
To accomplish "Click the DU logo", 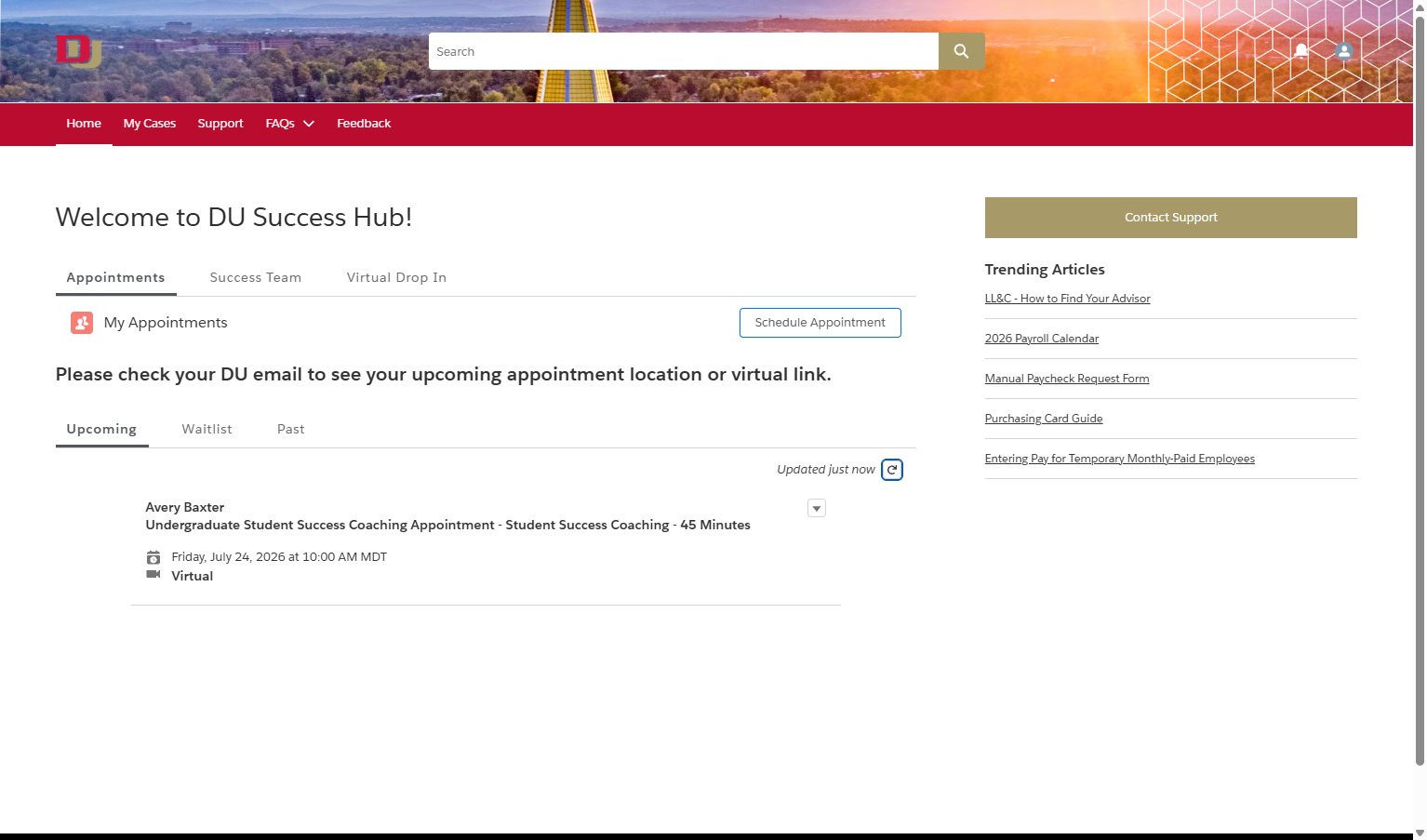I will point(78,51).
